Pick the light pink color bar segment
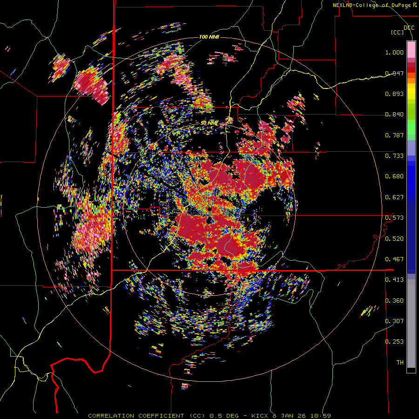419x419 pixels. coord(411,50)
